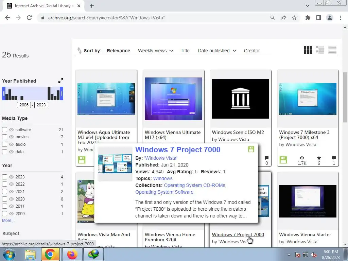Open the Weekly views sort dropdown
The image size is (348, 261).
point(155,51)
